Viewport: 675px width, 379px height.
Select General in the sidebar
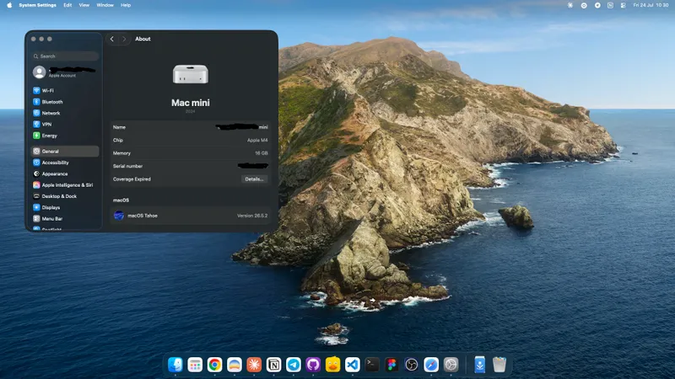click(x=65, y=152)
